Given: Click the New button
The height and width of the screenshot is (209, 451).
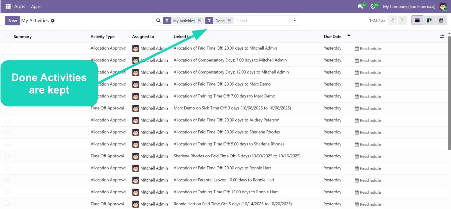Looking at the screenshot, I should pyautogui.click(x=12, y=21).
